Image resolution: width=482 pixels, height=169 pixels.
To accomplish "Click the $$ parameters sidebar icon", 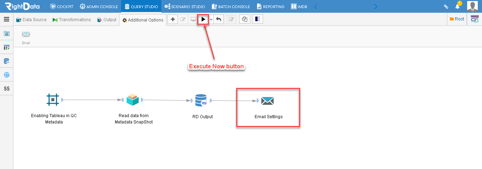I will 6,89.
